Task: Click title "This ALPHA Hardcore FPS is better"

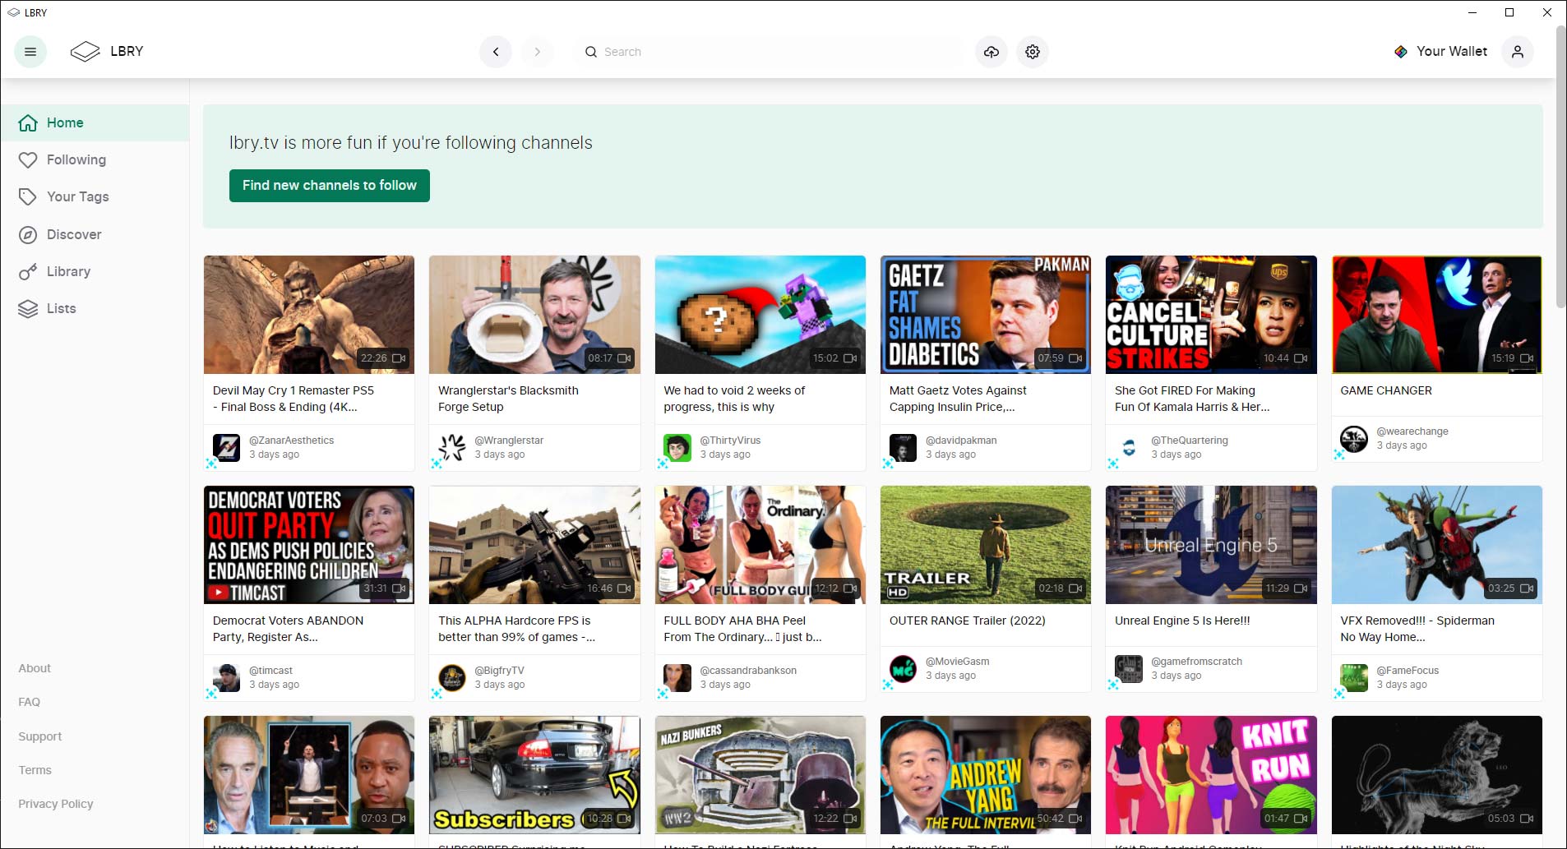Action: (x=516, y=629)
